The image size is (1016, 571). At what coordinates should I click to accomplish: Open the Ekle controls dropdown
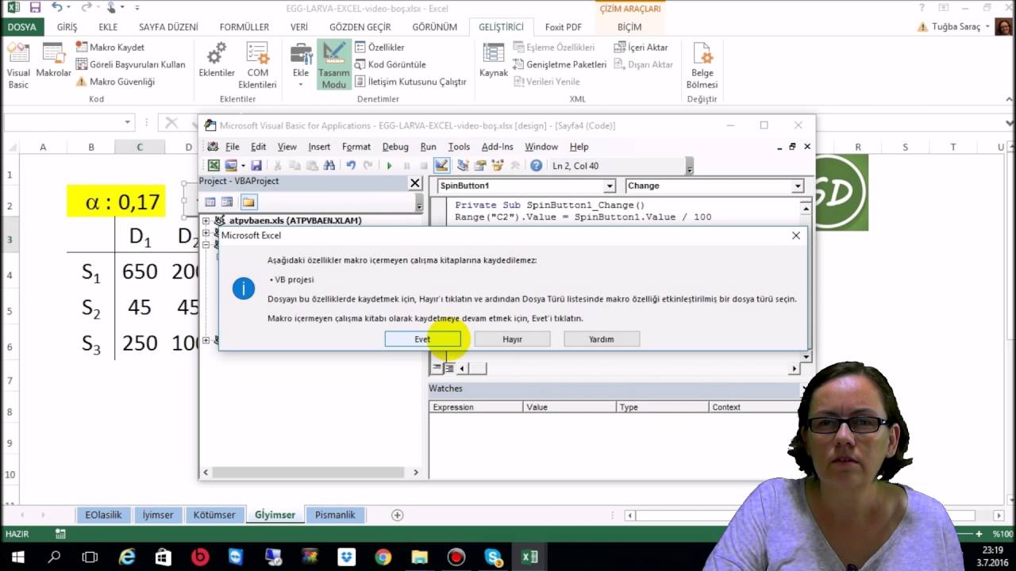(x=301, y=67)
